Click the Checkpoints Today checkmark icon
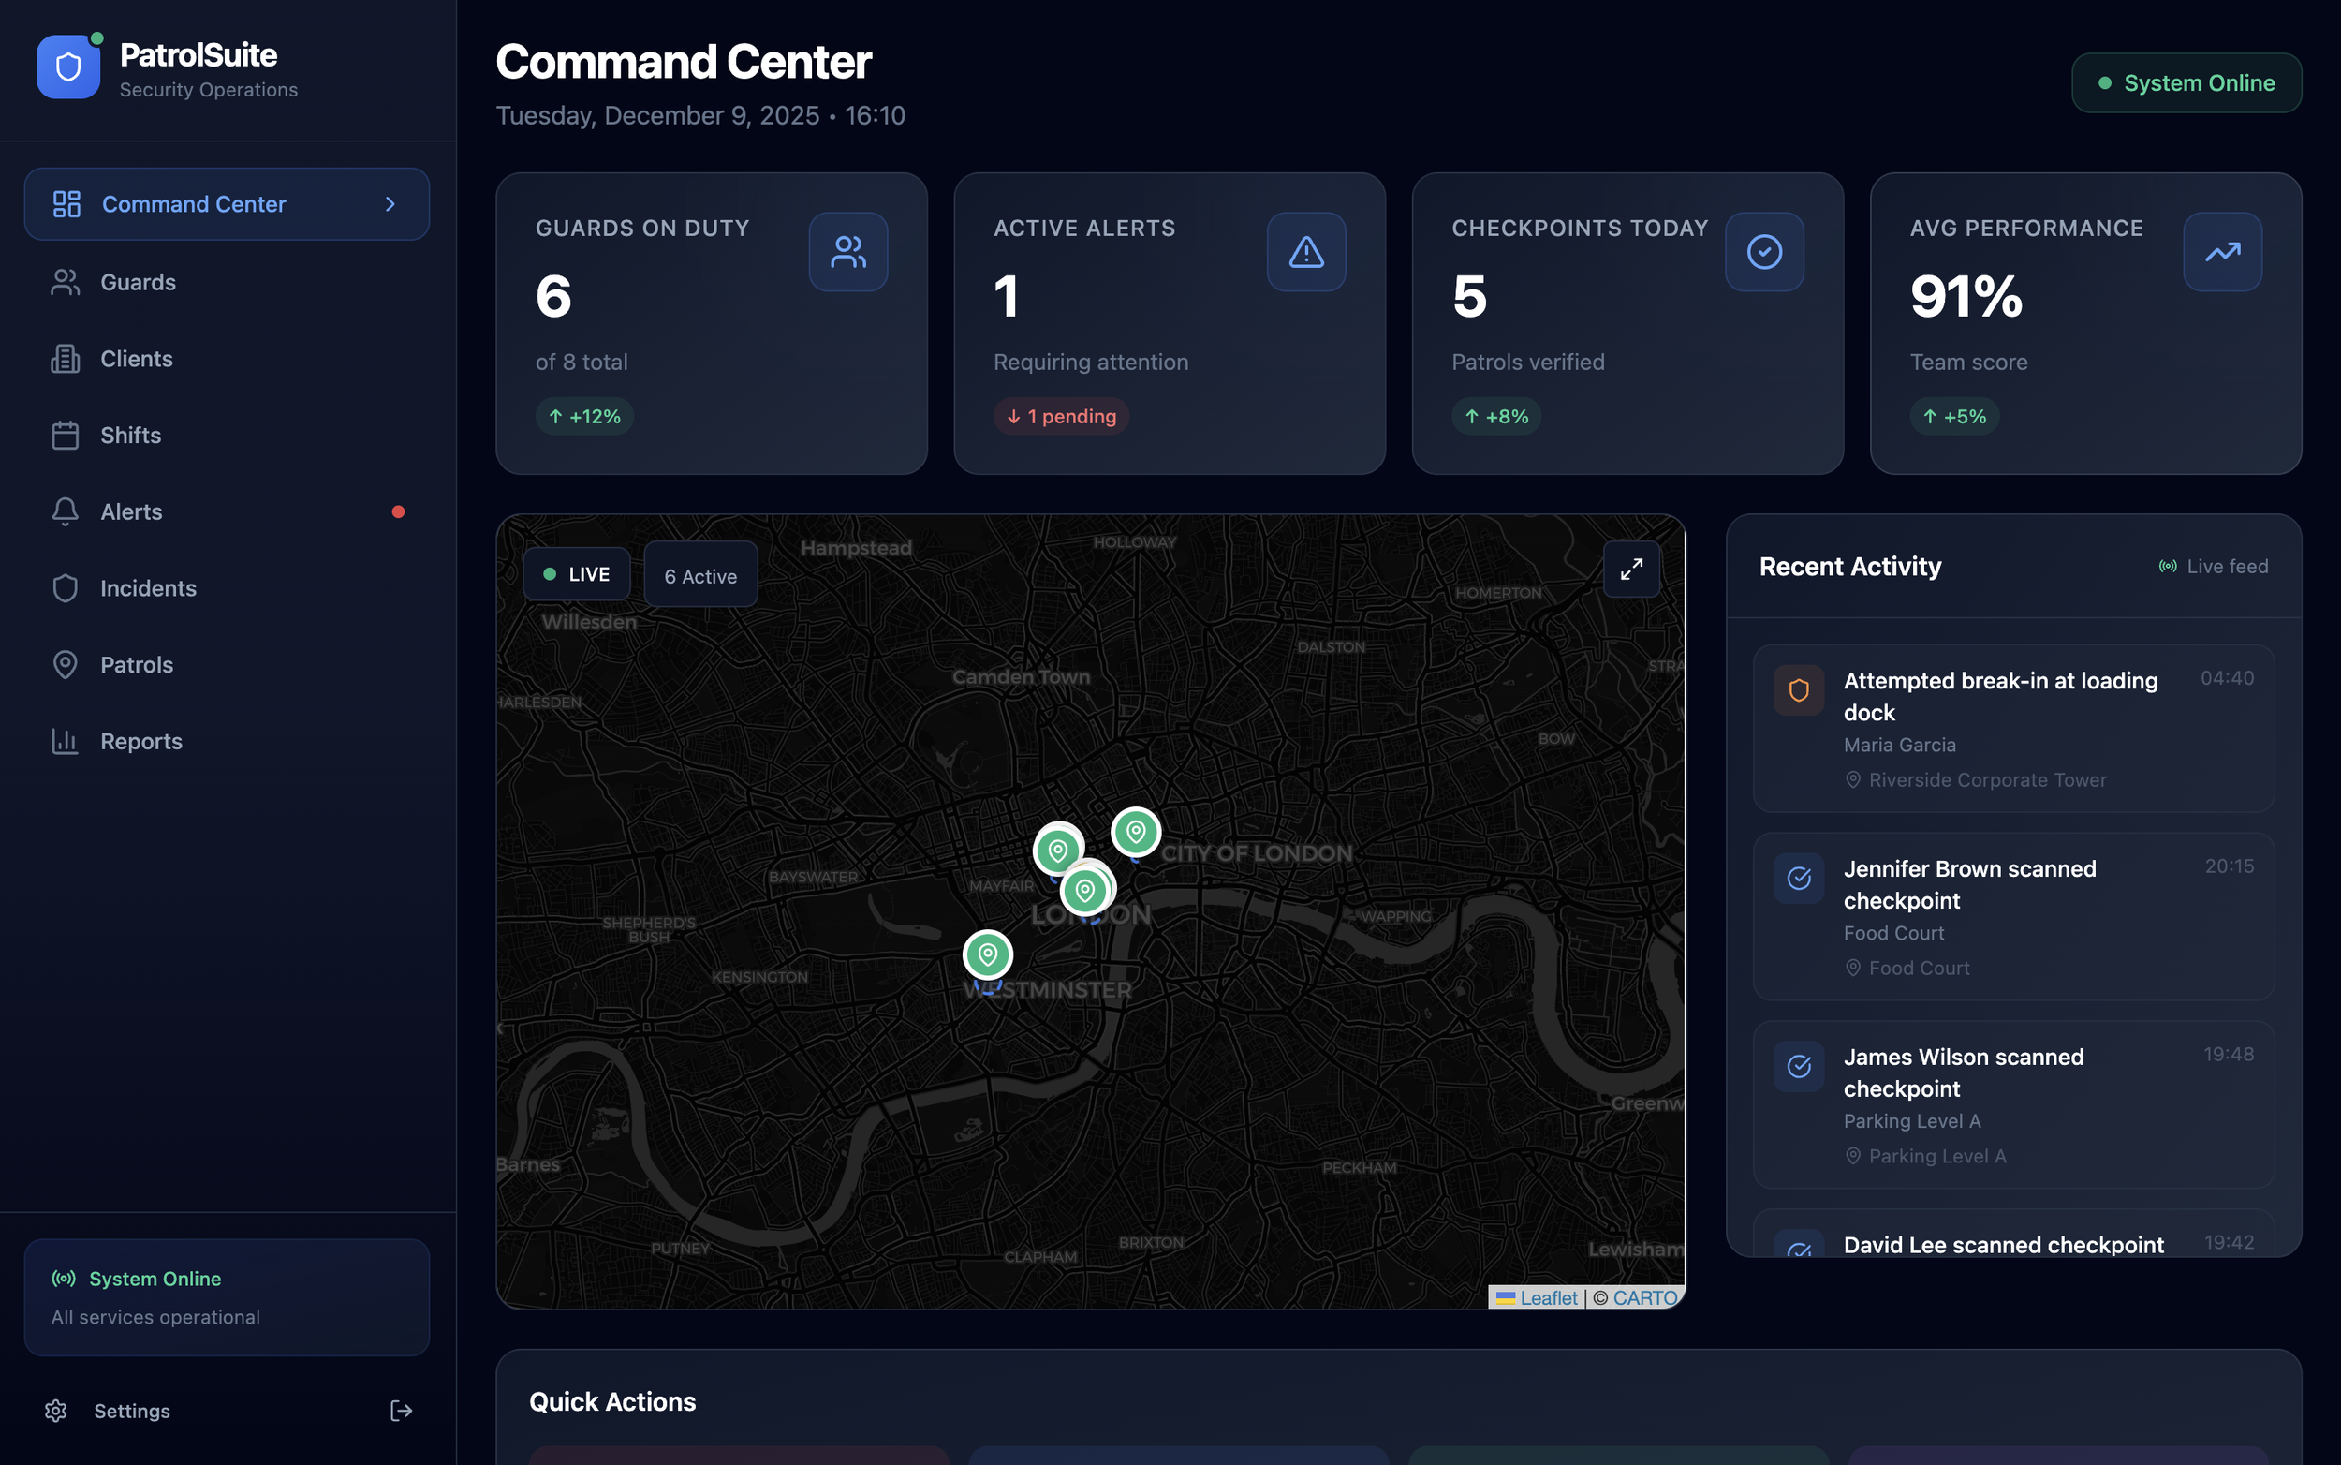Image resolution: width=2341 pixels, height=1465 pixels. point(1764,252)
